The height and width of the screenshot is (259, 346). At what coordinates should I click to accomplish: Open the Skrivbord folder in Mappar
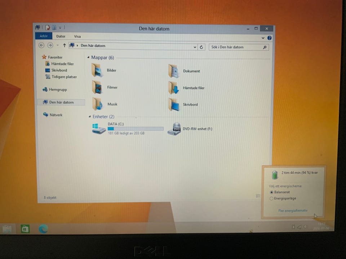click(x=183, y=104)
